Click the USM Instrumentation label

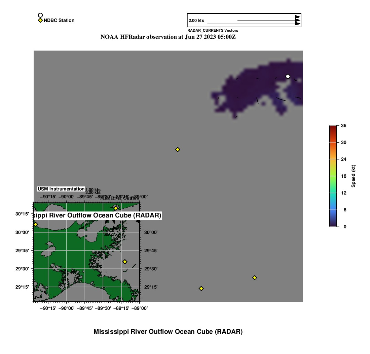point(61,189)
